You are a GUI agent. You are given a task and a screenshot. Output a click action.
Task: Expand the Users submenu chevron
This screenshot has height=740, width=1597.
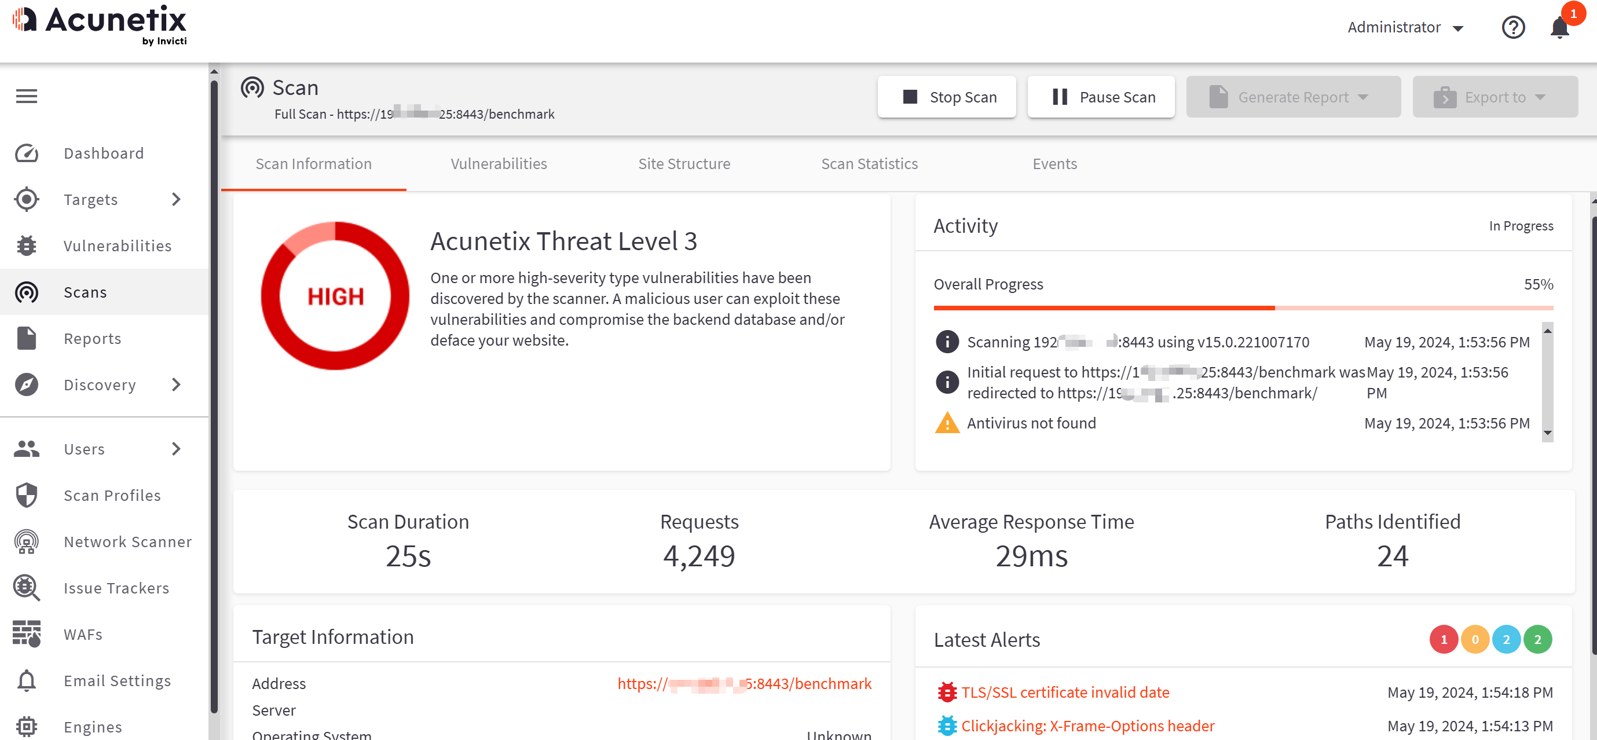[176, 449]
